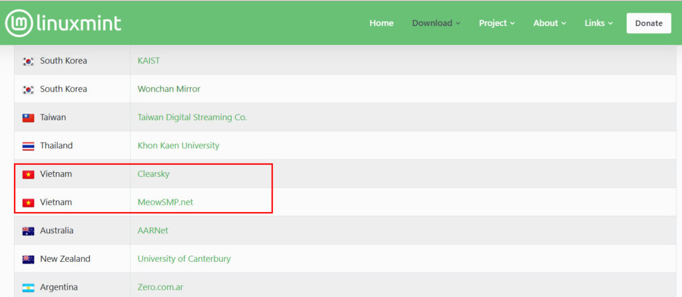682x297 pixels.
Task: Click South Korea text in Wonchan row
Action: pyautogui.click(x=63, y=89)
